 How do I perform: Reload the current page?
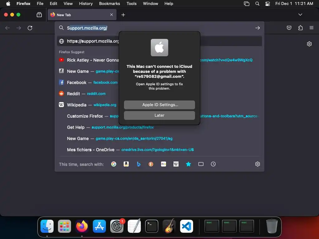[x=30, y=28]
